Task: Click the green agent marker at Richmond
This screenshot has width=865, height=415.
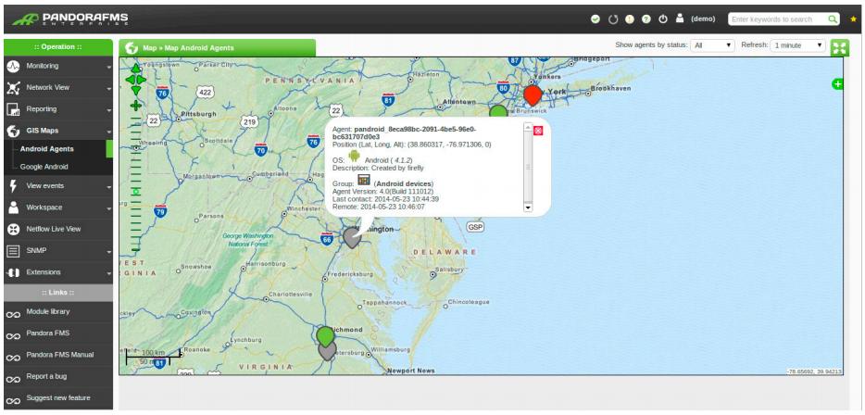Action: click(325, 336)
